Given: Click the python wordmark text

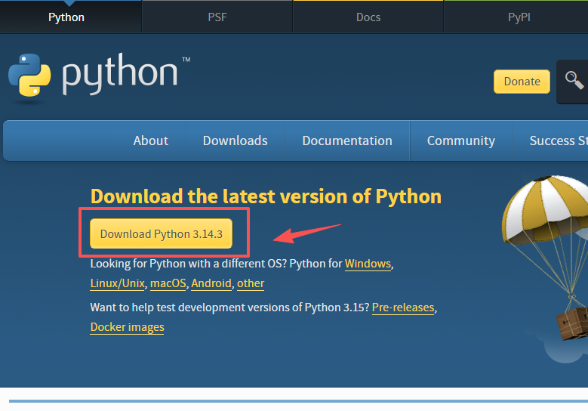Looking at the screenshot, I should tap(119, 73).
